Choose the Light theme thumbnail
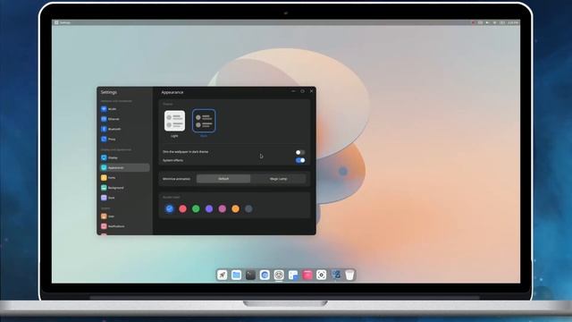572x322 pixels. pyautogui.click(x=174, y=121)
